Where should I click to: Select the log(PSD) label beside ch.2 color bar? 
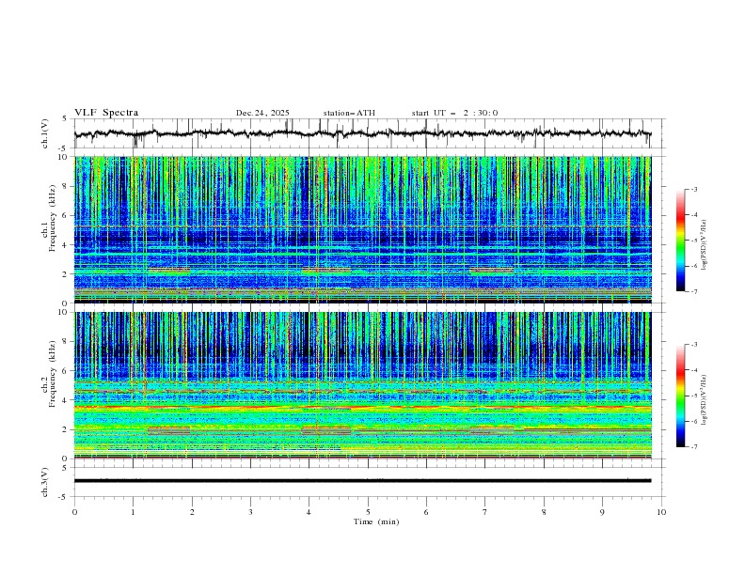(x=704, y=400)
